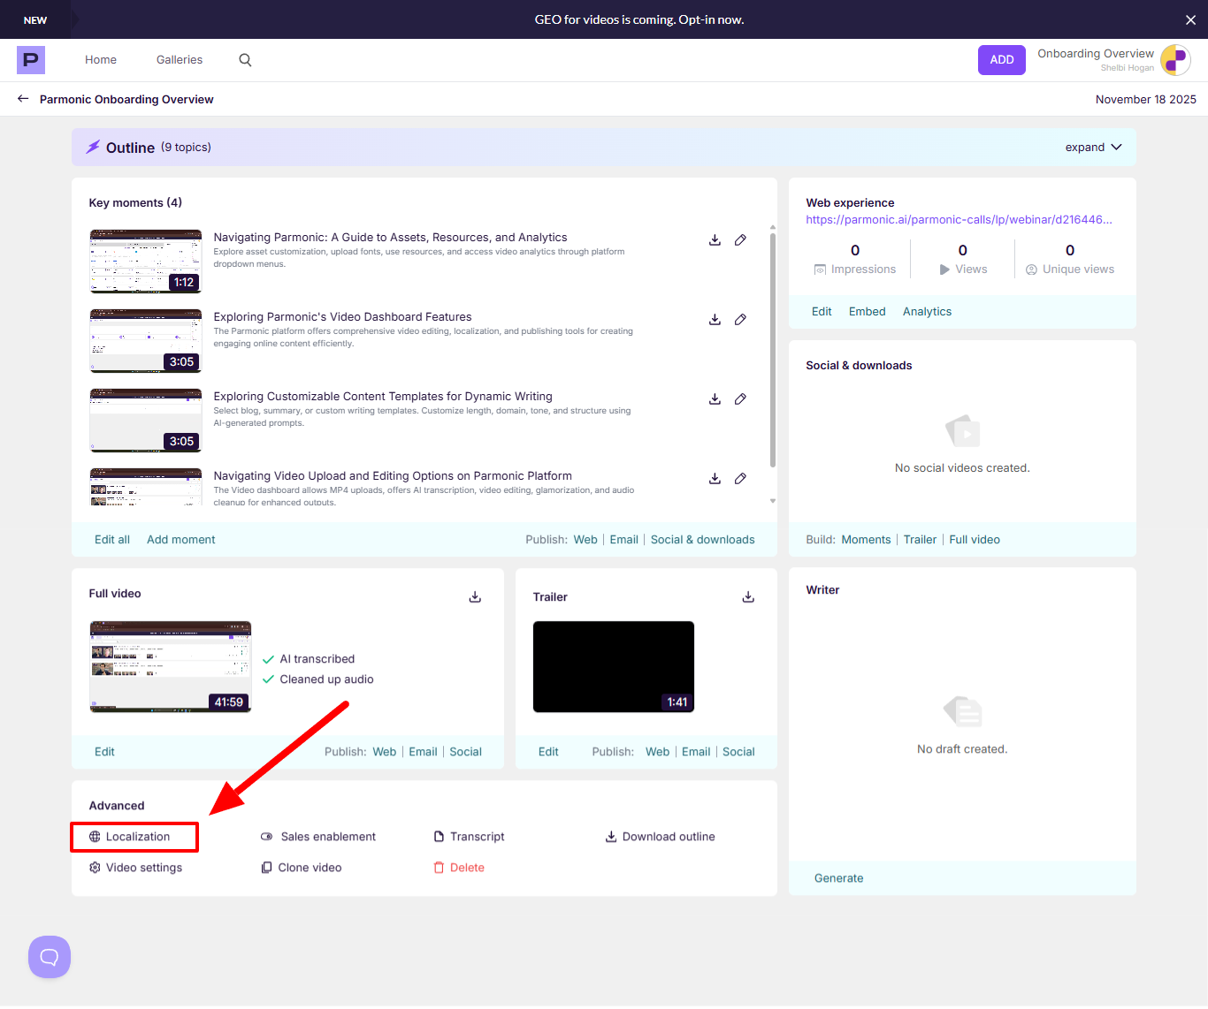Screen dimensions: 1208x1009
Task: Click the lightning bolt Outline icon
Action: pos(93,147)
